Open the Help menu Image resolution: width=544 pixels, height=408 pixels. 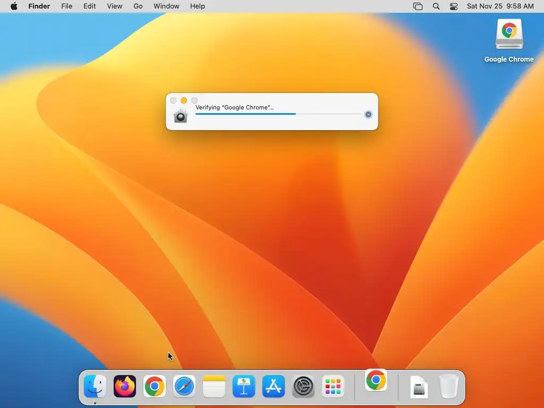pyautogui.click(x=198, y=6)
